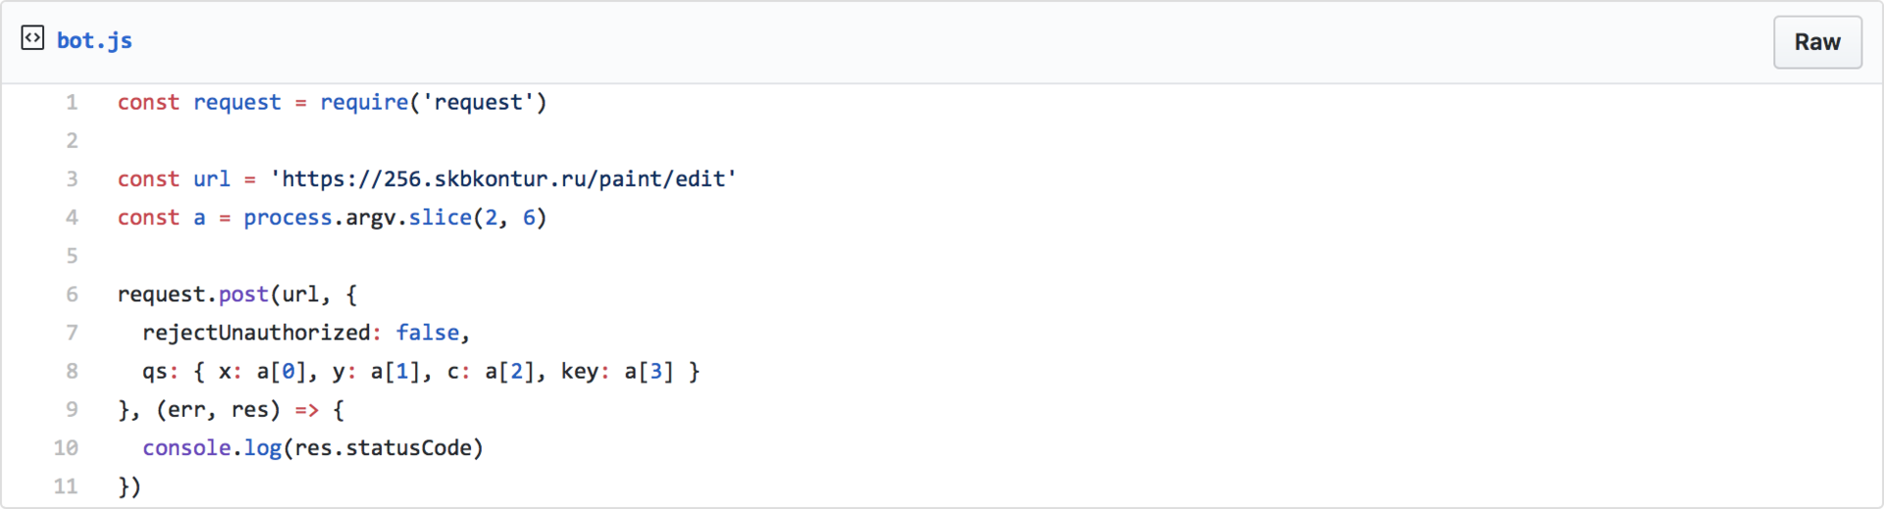
Task: Select line number 10
Action: [x=66, y=447]
